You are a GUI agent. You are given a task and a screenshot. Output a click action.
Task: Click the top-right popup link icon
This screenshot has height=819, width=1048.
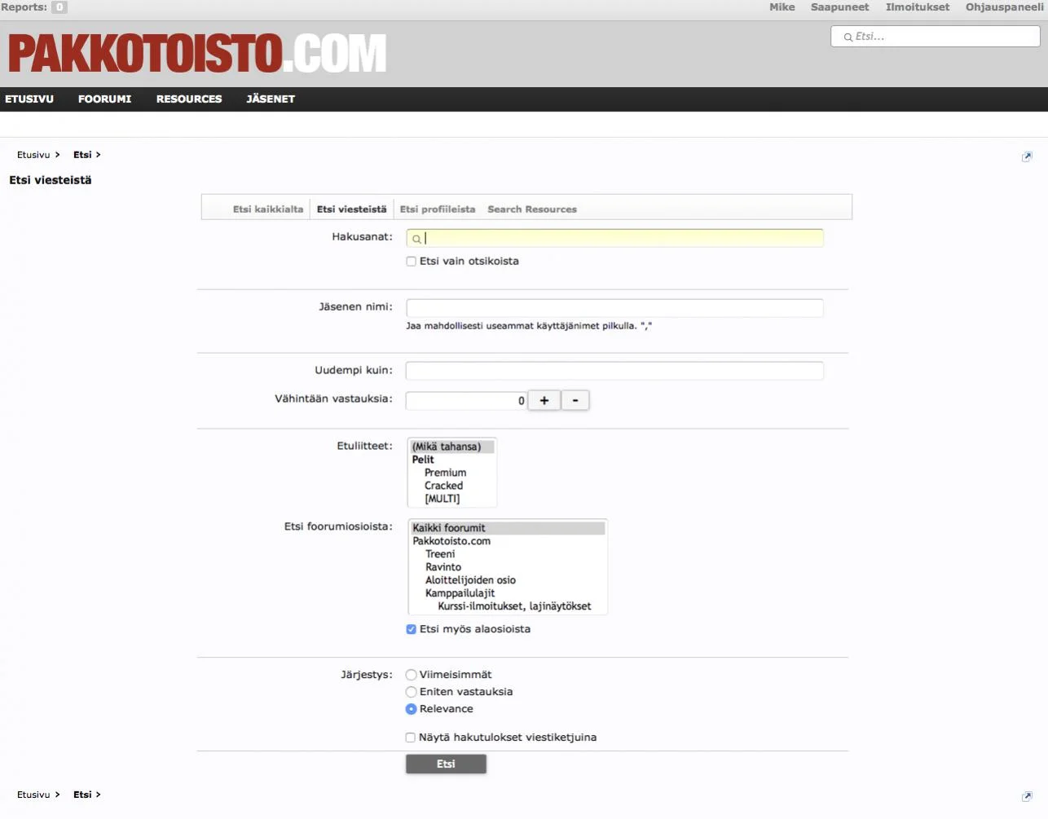point(1026,156)
